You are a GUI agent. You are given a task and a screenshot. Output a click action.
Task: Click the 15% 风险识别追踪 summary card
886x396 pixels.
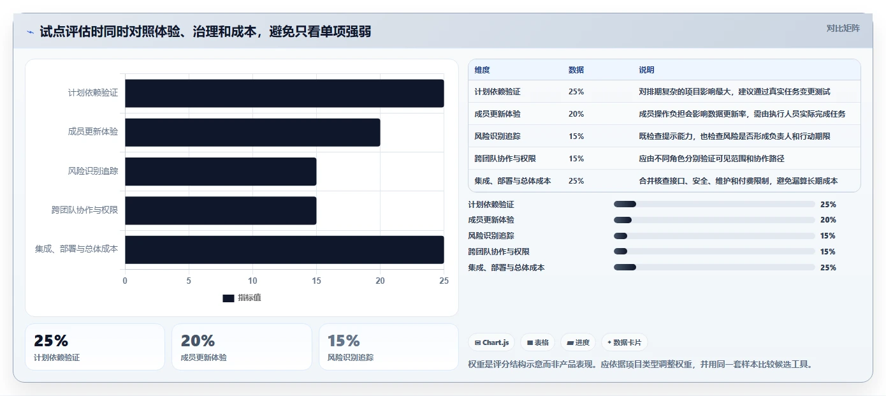point(389,347)
